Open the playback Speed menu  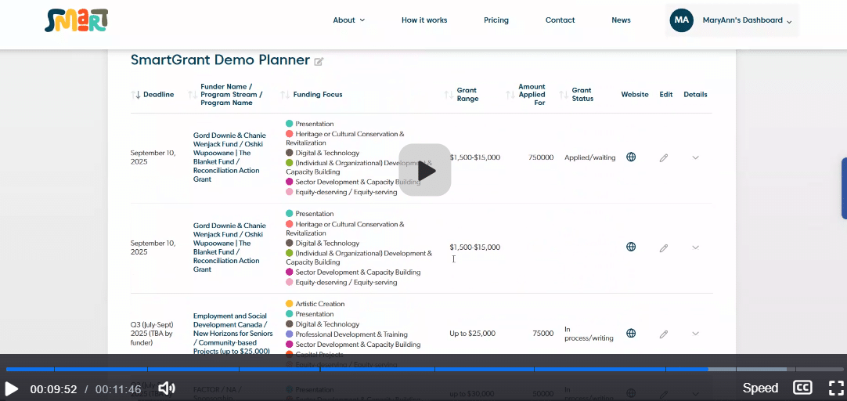coord(760,388)
